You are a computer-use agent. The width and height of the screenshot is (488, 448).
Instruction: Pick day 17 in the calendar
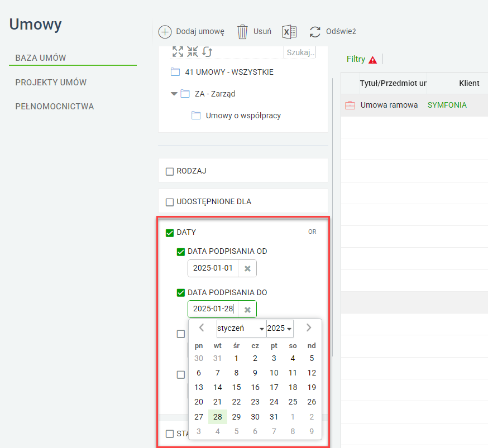[x=274, y=387]
